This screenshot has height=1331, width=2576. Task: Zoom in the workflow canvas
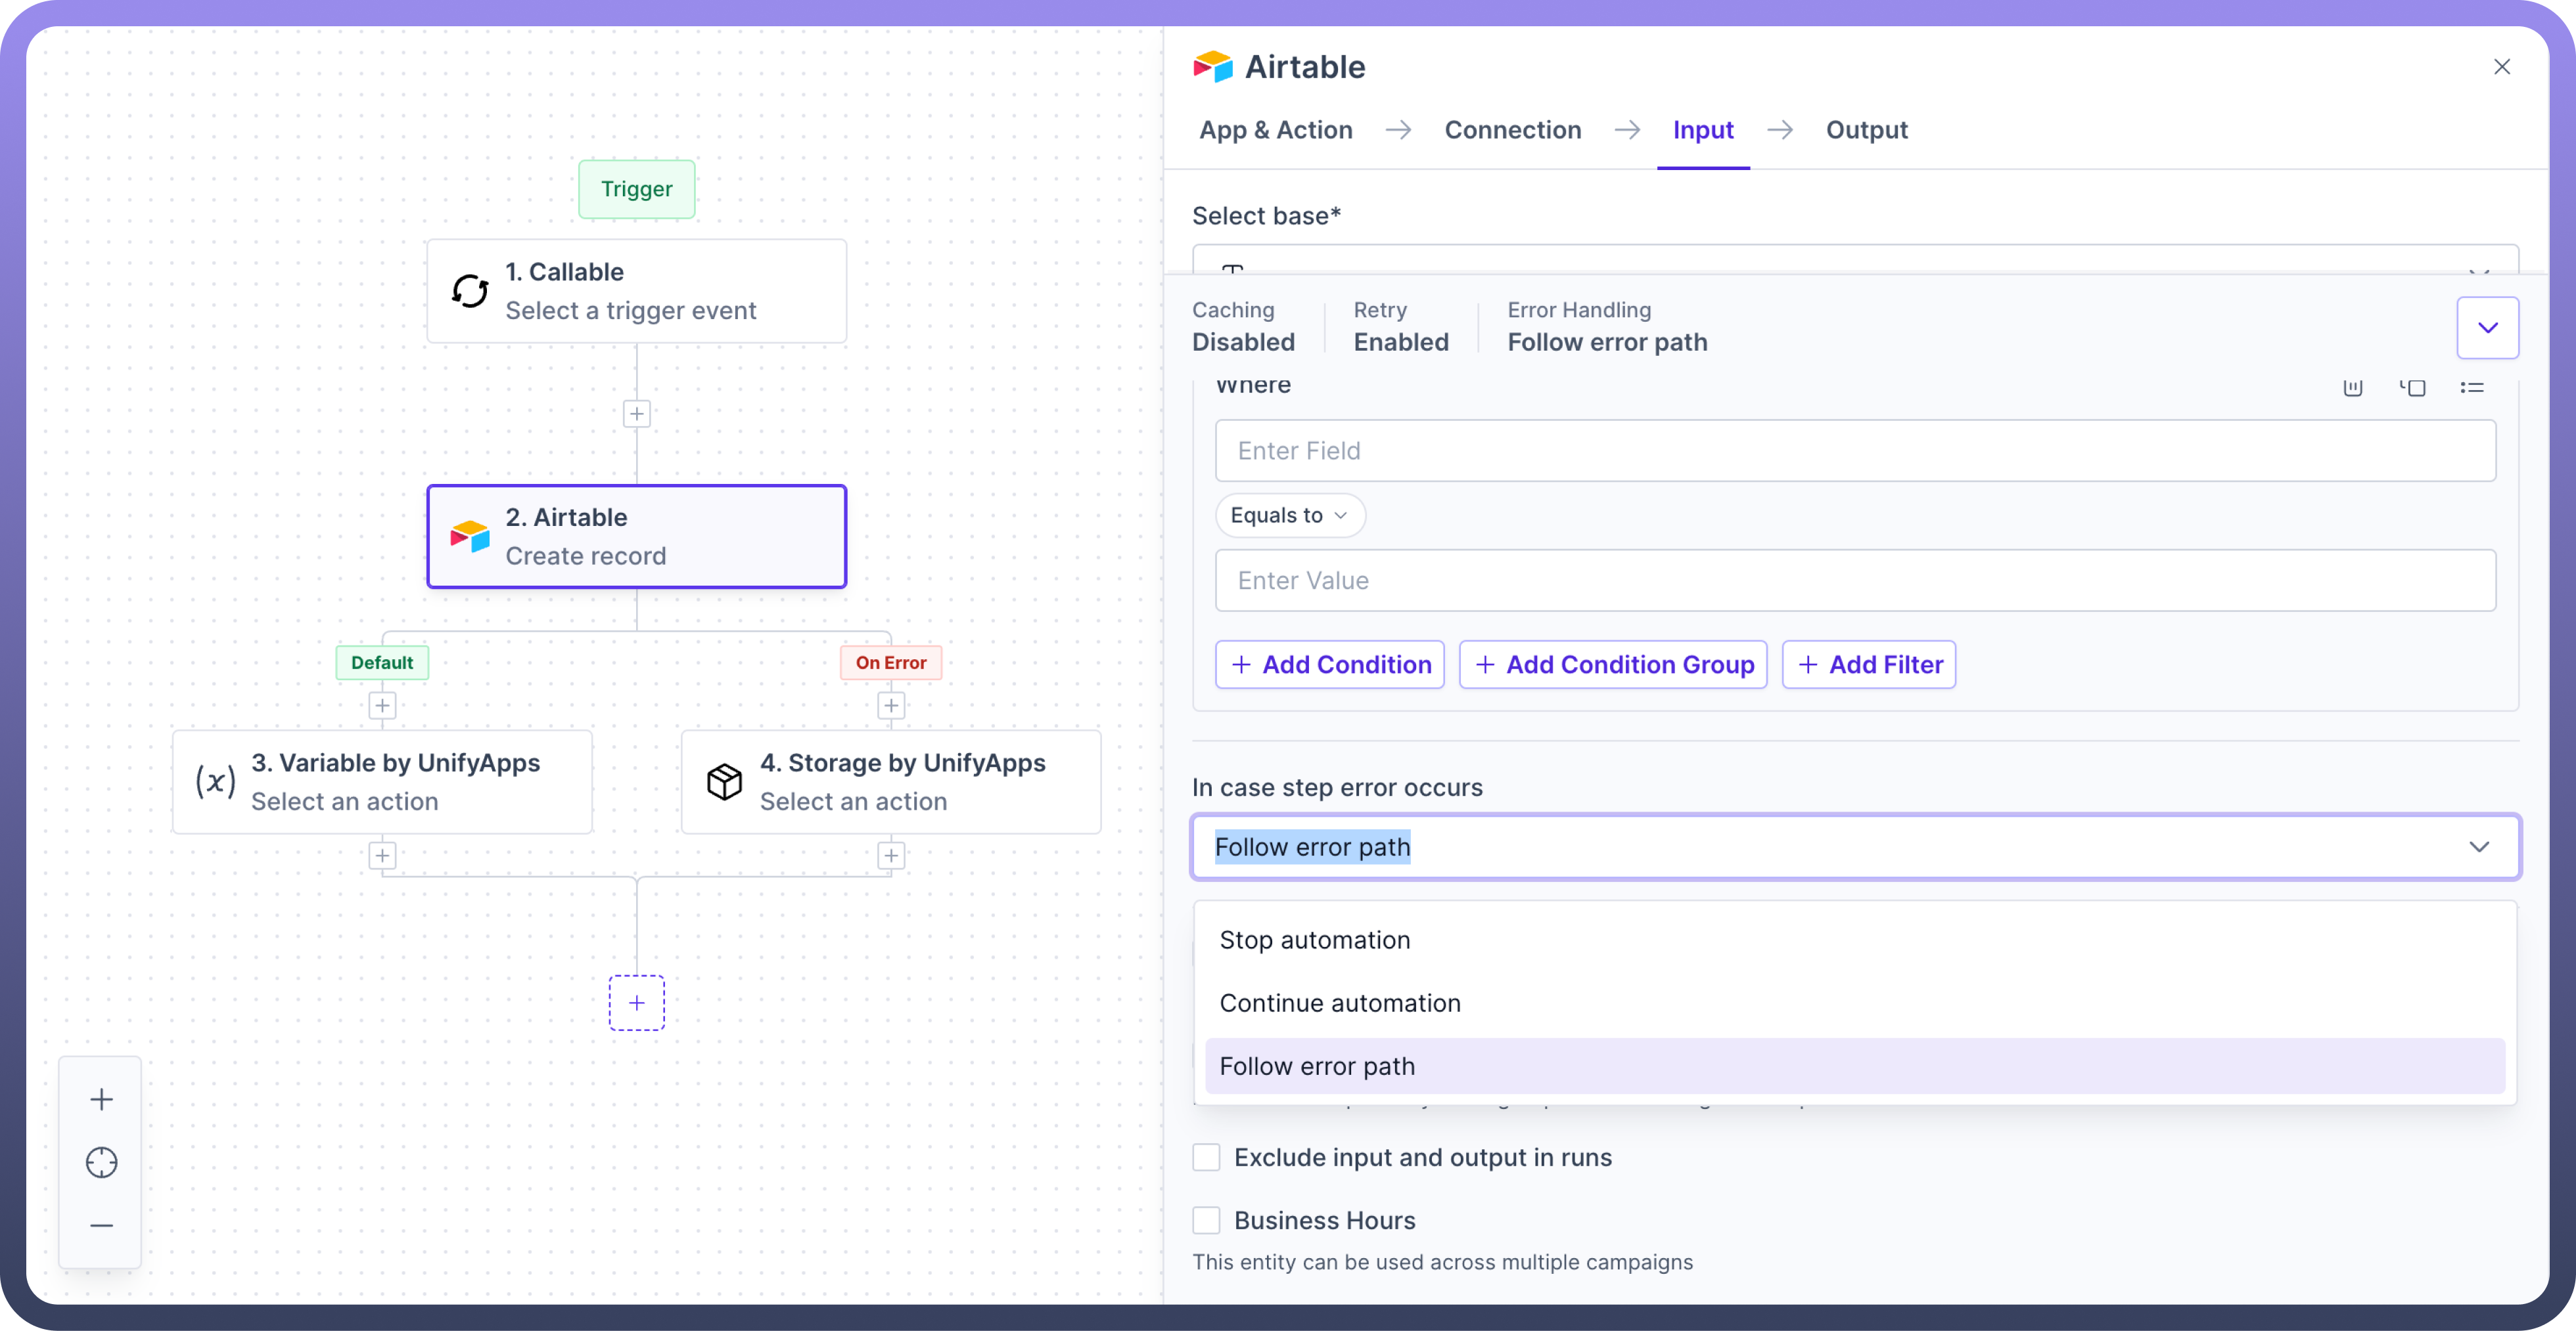101,1099
